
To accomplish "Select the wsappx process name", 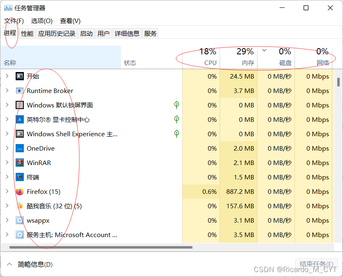I will click(x=38, y=221).
